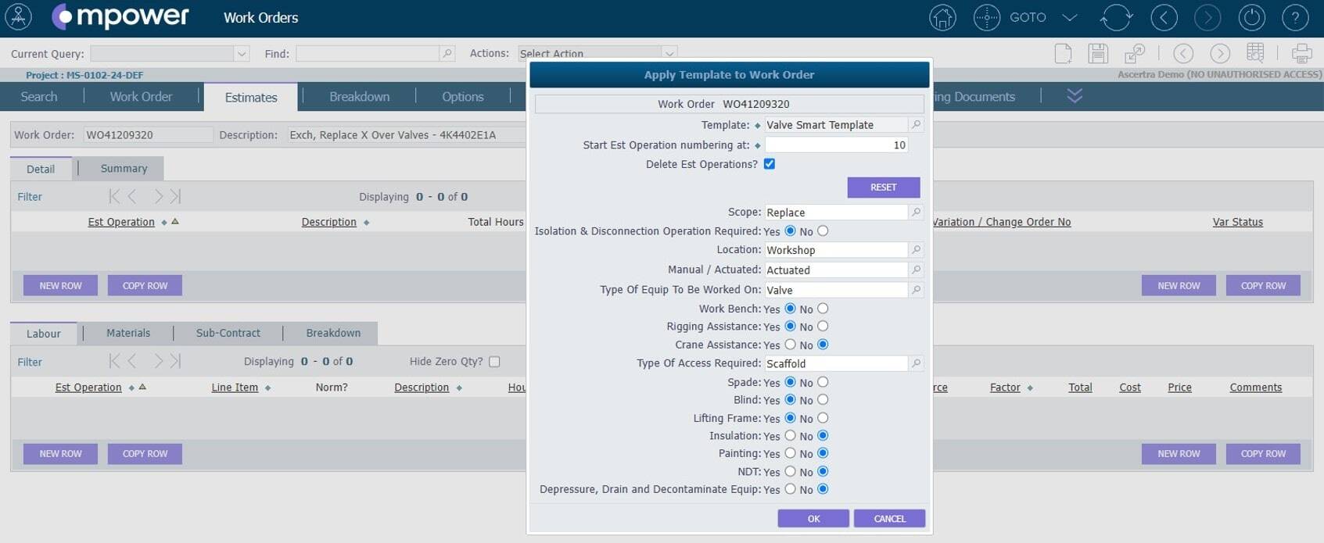The width and height of the screenshot is (1324, 543).
Task: Open the Current Query dropdown
Action: pos(242,54)
